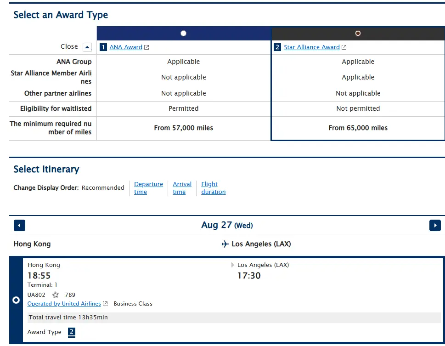Click the 'Other partner airlines' row label
Image resolution: width=445 pixels, height=346 pixels.
click(x=58, y=93)
